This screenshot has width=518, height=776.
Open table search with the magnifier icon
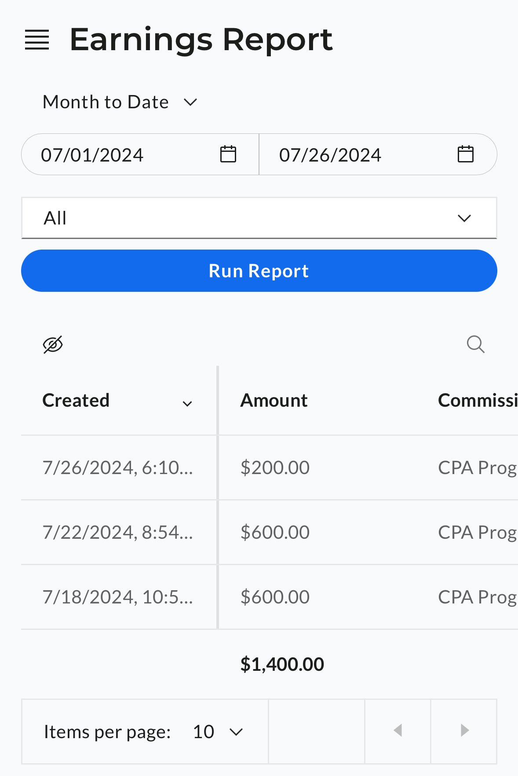pos(475,344)
